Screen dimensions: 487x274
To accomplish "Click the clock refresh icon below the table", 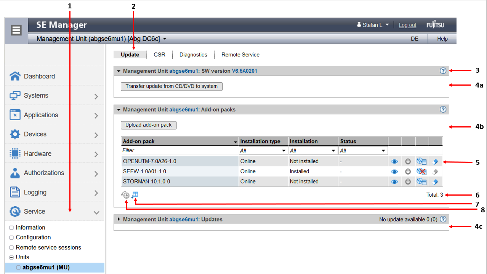I will (125, 195).
